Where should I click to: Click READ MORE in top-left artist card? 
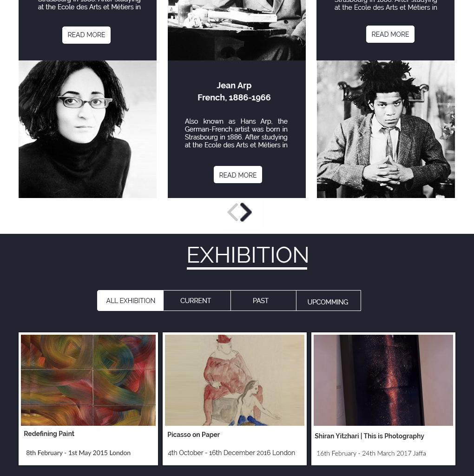coord(86,35)
